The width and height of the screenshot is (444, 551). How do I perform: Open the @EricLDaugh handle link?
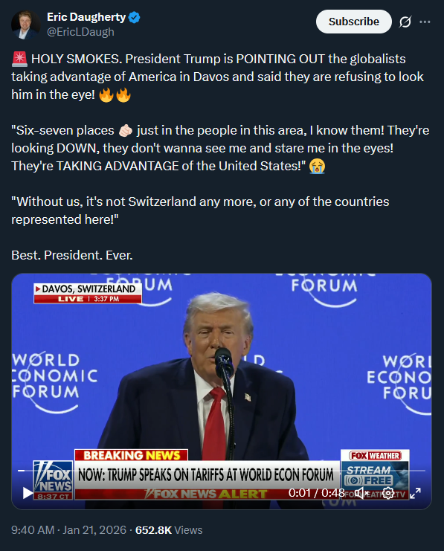click(x=80, y=32)
